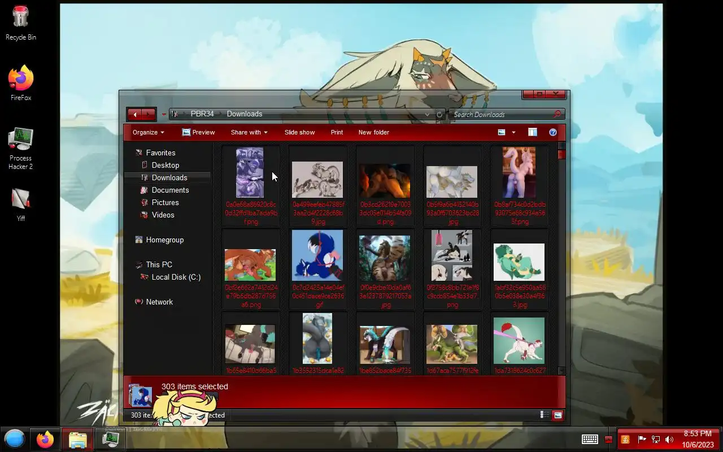Select Homegroup in the navigation pane
723x452 pixels.
point(164,240)
